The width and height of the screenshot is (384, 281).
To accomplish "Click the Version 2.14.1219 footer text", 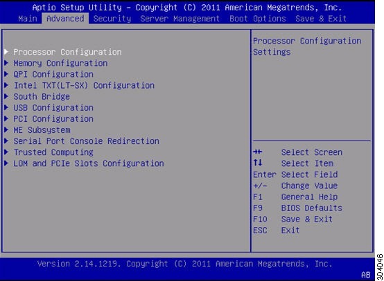I will (x=184, y=264).
